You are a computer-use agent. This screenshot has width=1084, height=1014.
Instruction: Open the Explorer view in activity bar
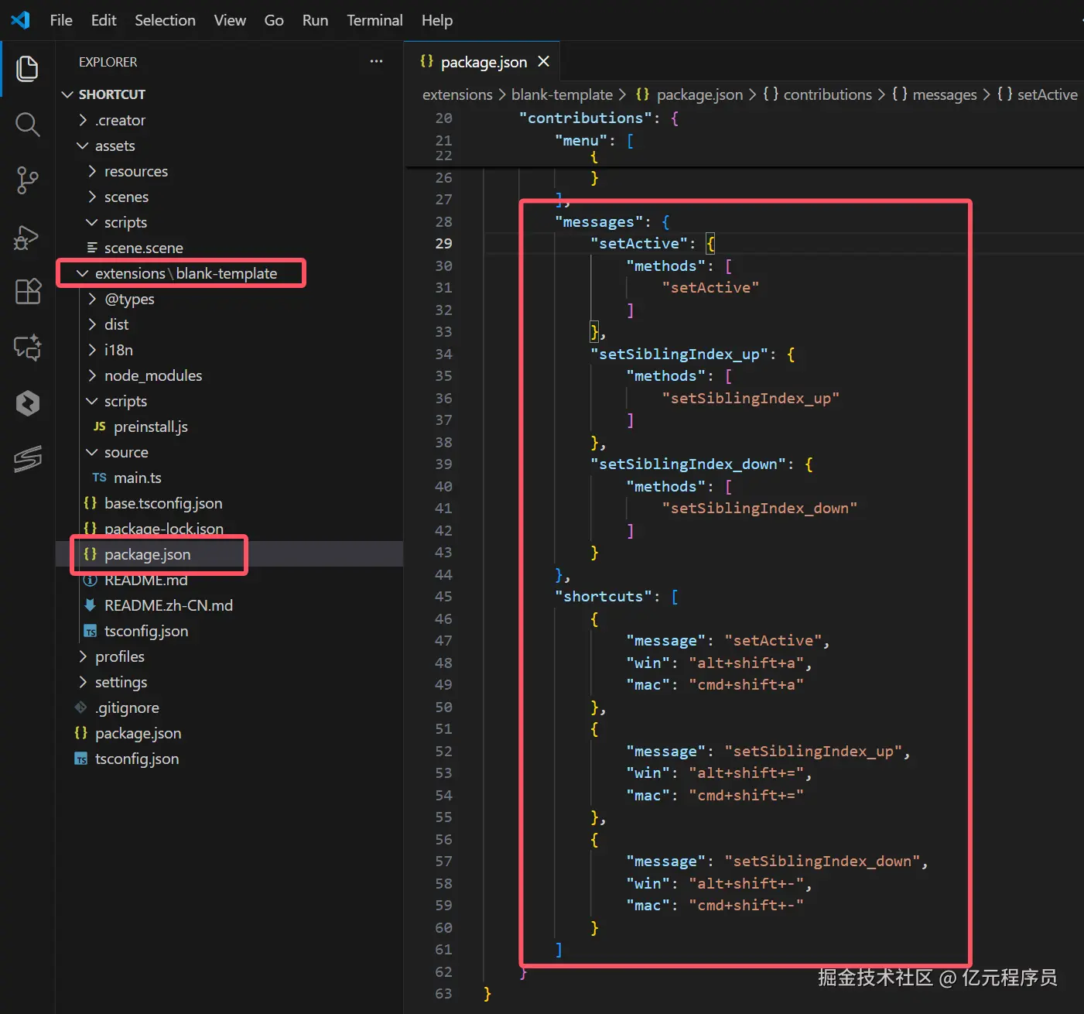[x=27, y=68]
